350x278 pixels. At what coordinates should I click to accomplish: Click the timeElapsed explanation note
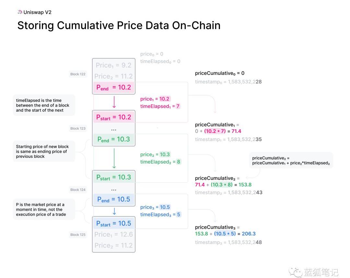(x=44, y=105)
